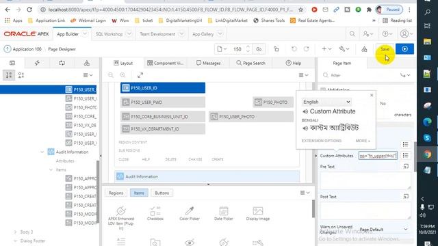Viewport: 438px width, 246px height.
Task: Switch to the Layout tab
Action: 123,63
